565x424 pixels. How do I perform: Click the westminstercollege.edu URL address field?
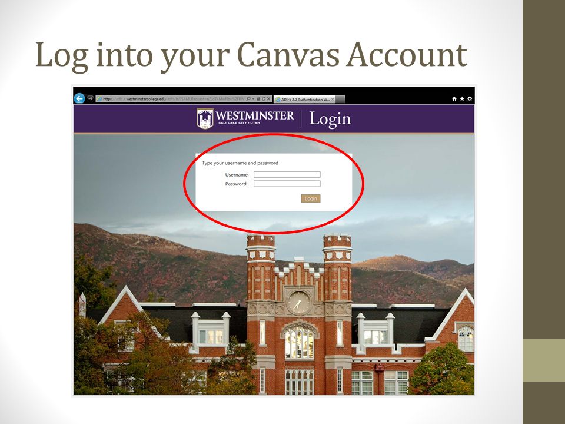pos(171,99)
